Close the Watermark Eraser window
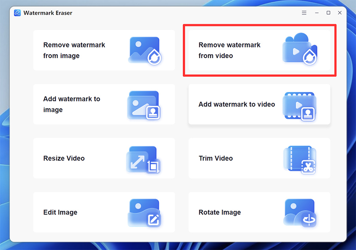The image size is (356, 250). [340, 13]
